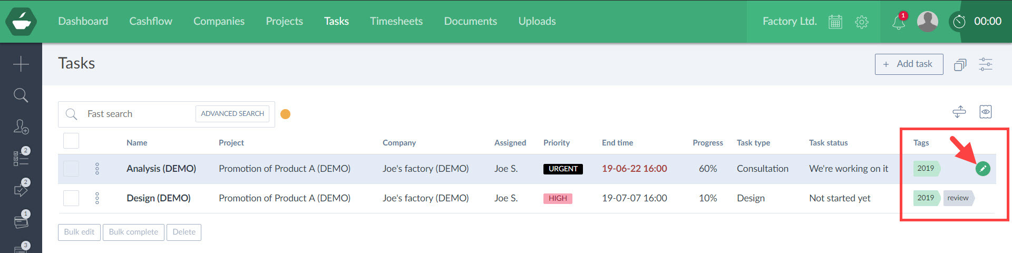Select the Tasks tab

click(336, 21)
